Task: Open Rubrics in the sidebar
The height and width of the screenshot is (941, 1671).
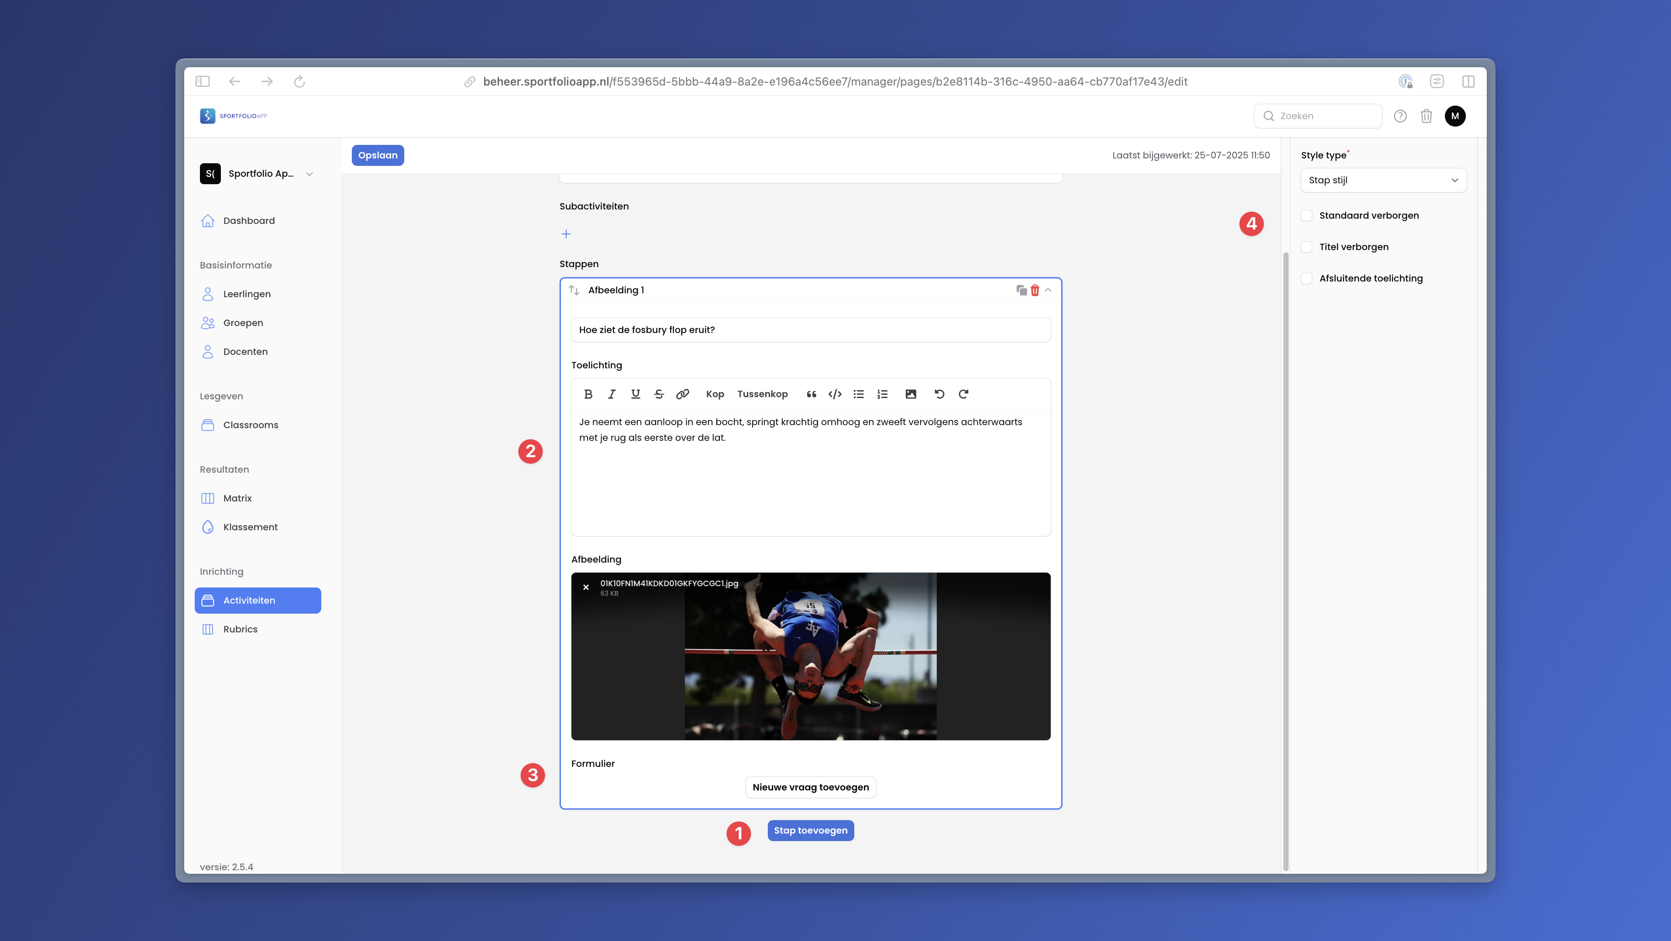Action: tap(258, 629)
